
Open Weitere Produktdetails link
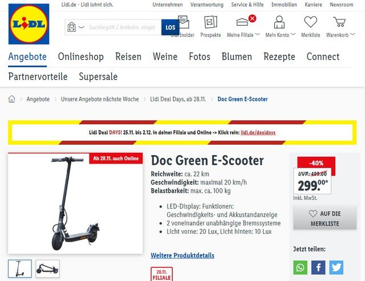pos(182,255)
